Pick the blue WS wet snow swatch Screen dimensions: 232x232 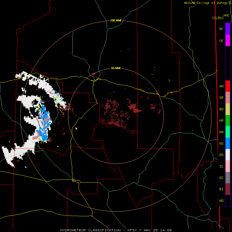pos(228,143)
